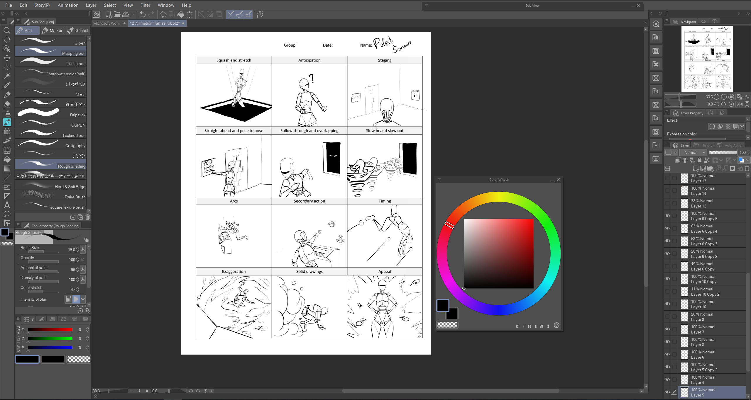Select the Eyedropper tool
Viewport: 751px width, 400px height.
(7, 85)
